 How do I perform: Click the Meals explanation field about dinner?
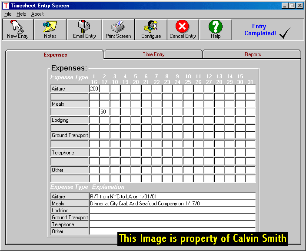[172, 204]
